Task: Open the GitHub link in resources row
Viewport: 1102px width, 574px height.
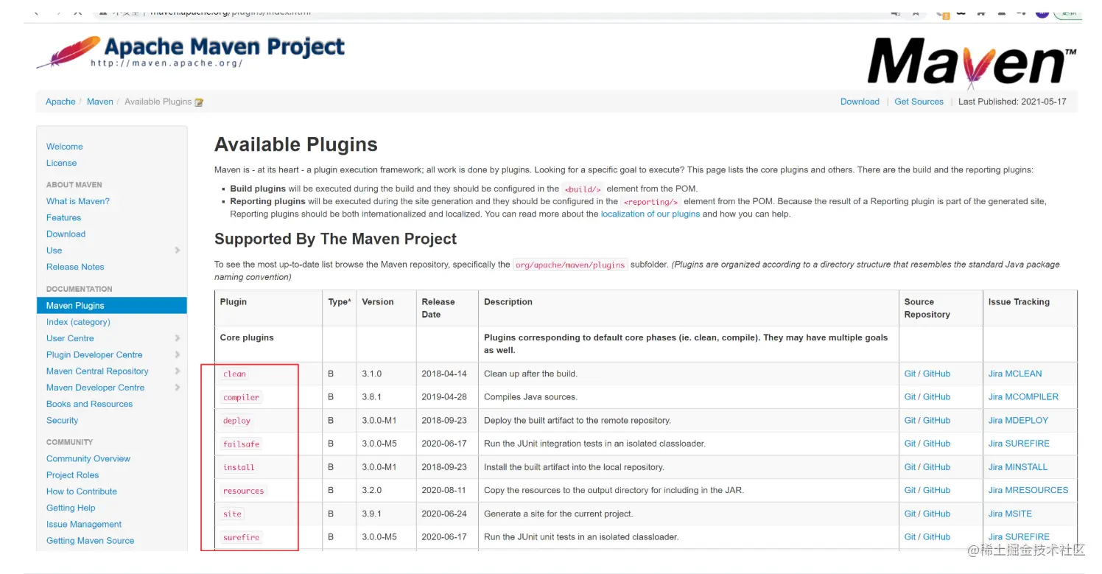Action: (936, 490)
